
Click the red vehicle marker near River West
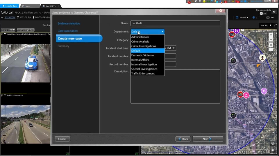pos(240,95)
